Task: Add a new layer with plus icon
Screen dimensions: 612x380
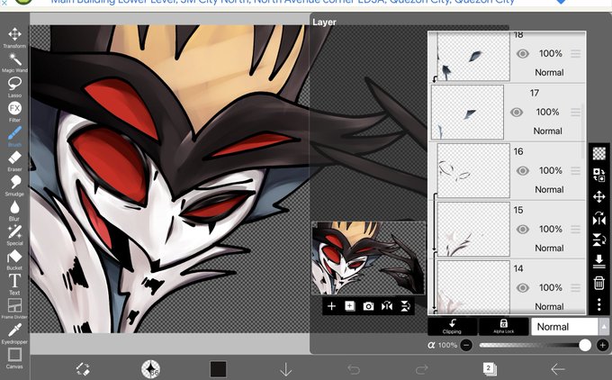Action: tap(331, 306)
